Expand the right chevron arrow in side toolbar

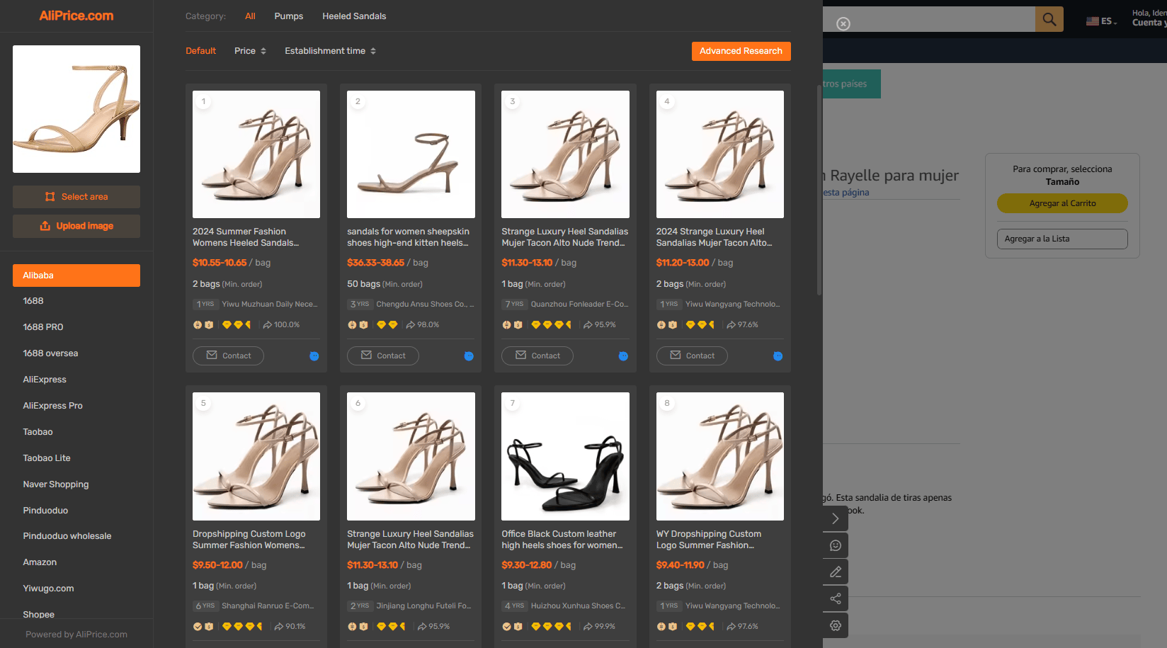836,518
